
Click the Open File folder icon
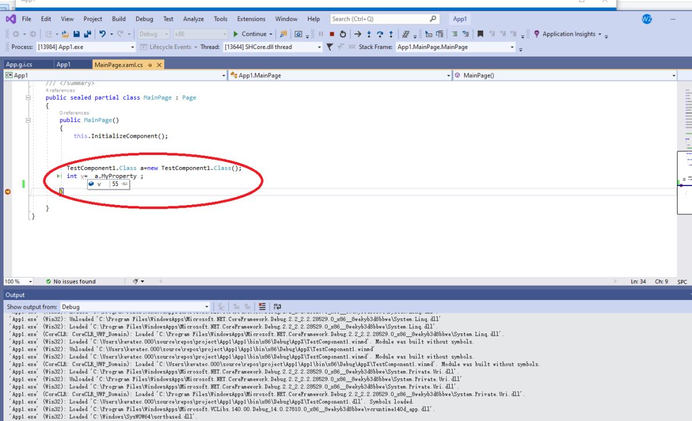[65, 34]
